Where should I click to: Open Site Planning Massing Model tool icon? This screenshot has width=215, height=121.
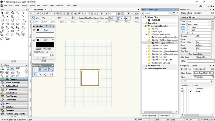click(x=13, y=69)
